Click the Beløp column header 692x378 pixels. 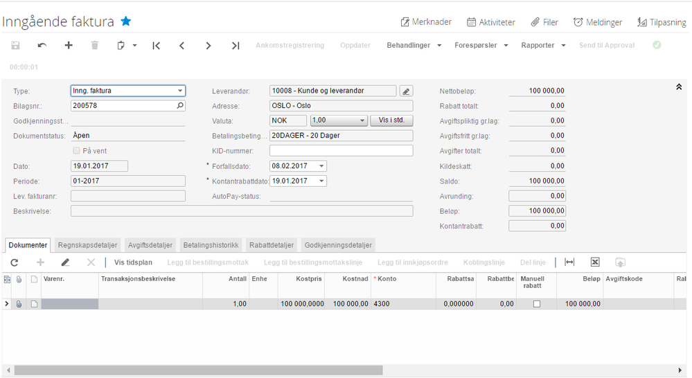(580, 285)
